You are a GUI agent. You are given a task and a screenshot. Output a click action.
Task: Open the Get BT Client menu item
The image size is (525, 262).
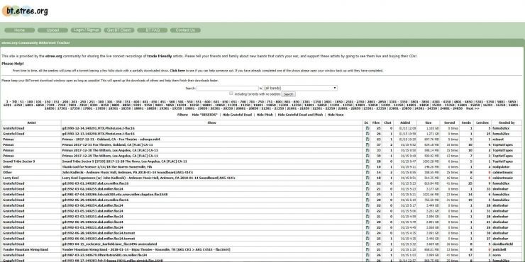(119, 30)
